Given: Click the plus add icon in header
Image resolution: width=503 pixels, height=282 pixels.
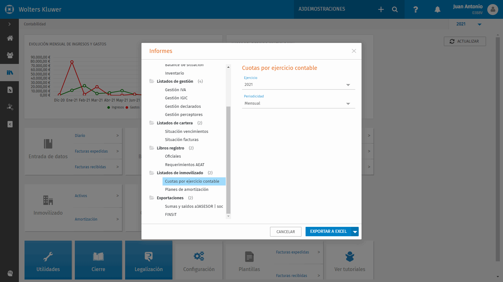Looking at the screenshot, I should 381,9.
